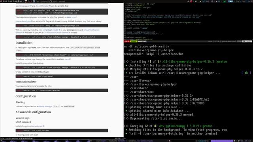This screenshot has height=142, width=253.
Task: Click the green NORMAL mode indicator in vim
Action: tap(134, 41)
